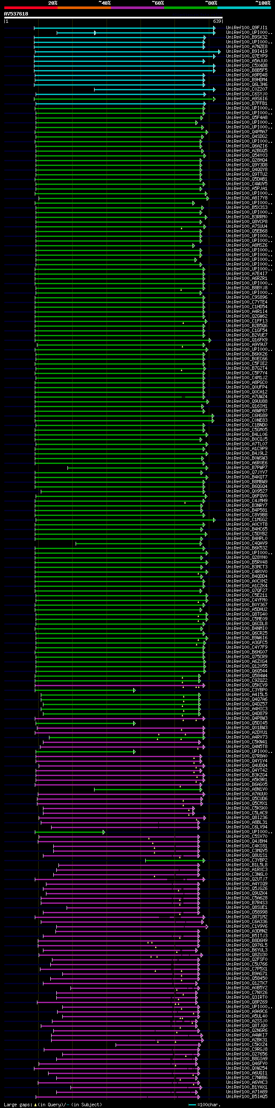Click the white query sequence bar
Image resolution: width=275 pixels, height=1108 pixels.
(113, 18)
